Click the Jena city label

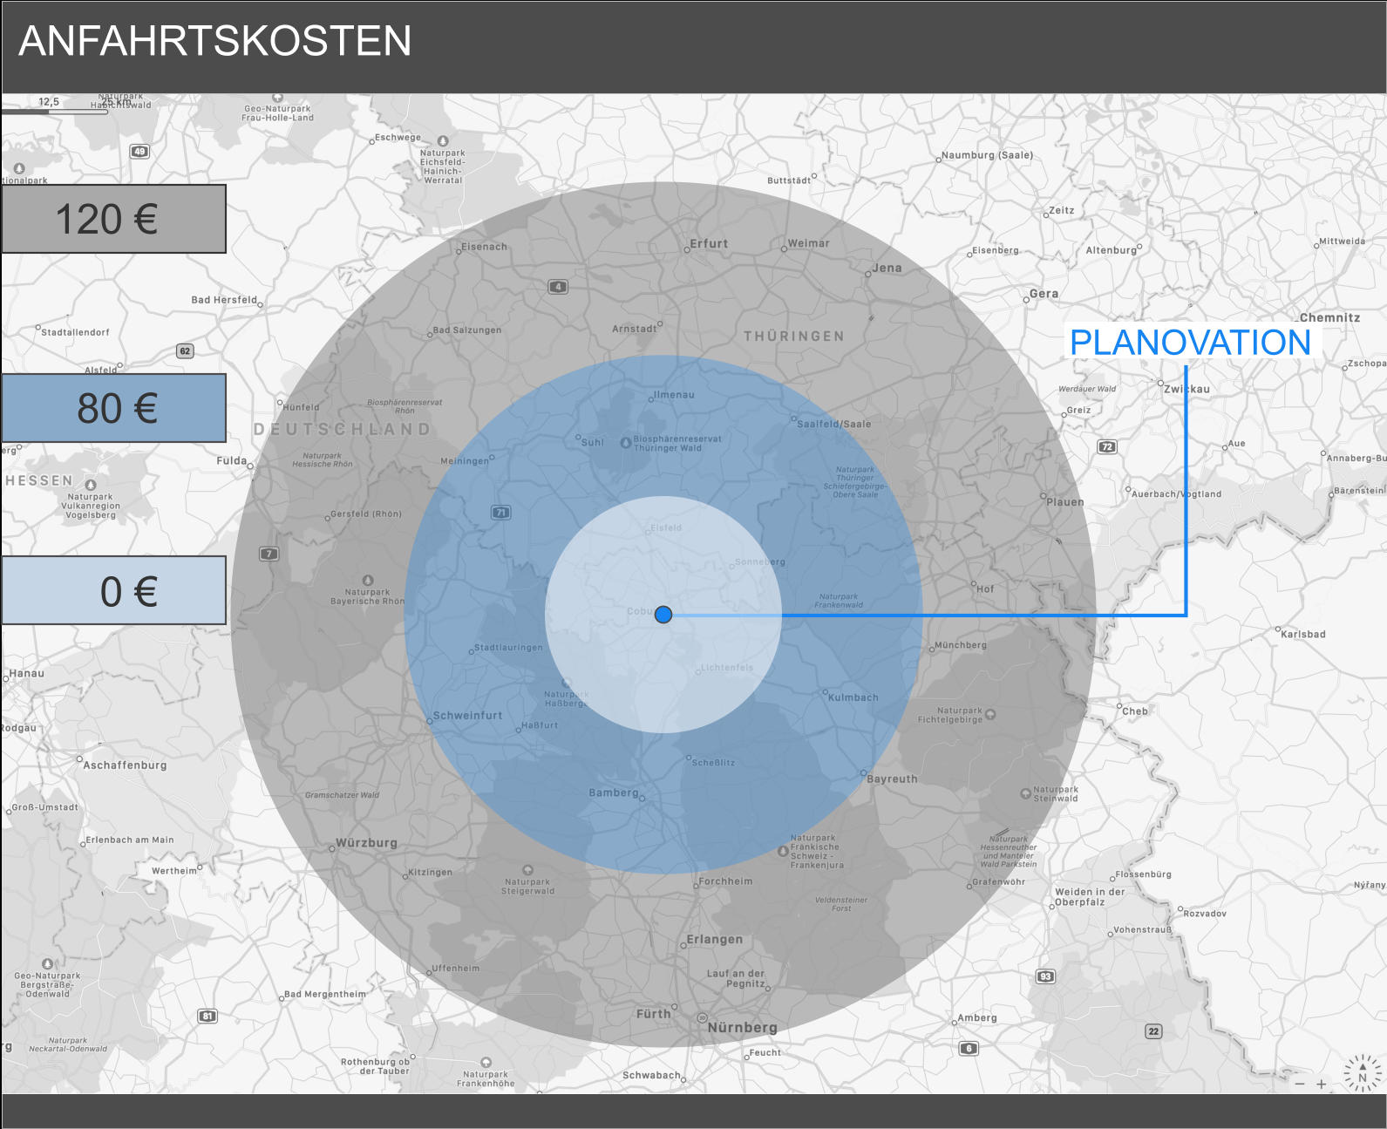pos(887,268)
